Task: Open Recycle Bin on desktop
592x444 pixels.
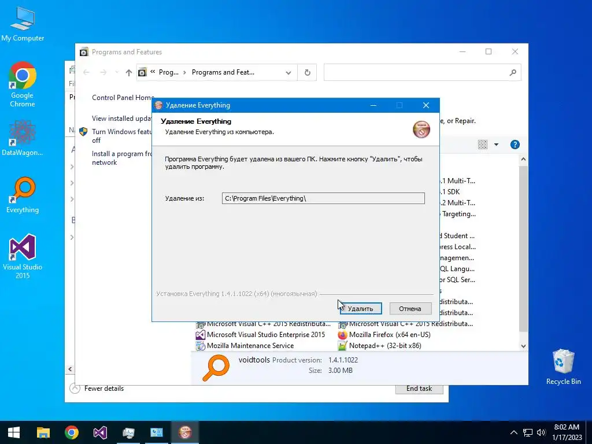Action: [x=563, y=367]
